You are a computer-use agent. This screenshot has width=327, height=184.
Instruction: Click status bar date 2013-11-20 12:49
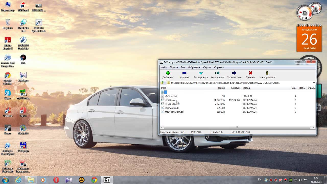241,132
